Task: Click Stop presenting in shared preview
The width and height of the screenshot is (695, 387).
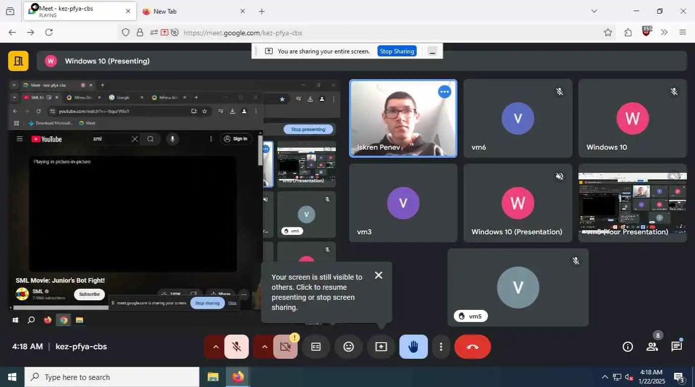Action: pos(308,130)
